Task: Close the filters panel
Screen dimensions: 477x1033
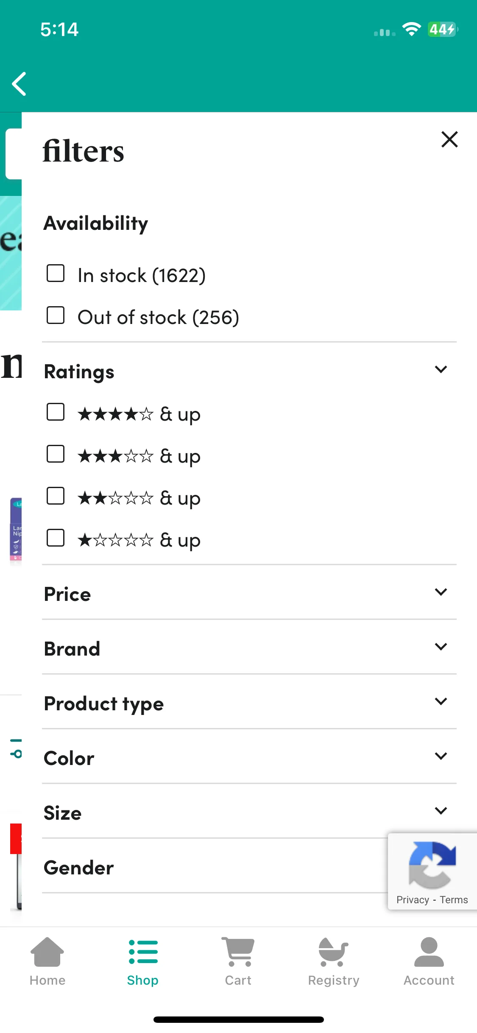Action: [449, 139]
